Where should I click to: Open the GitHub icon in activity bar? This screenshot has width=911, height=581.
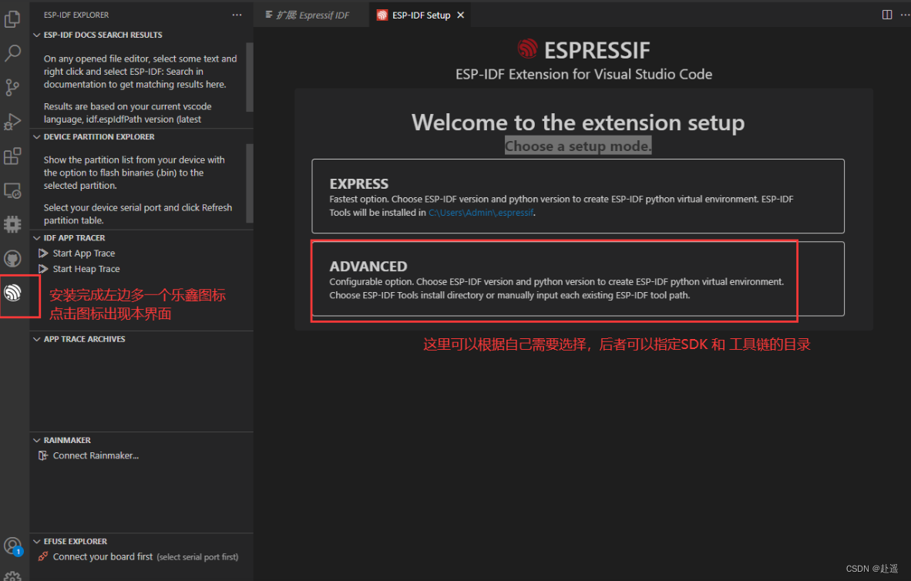[12, 259]
